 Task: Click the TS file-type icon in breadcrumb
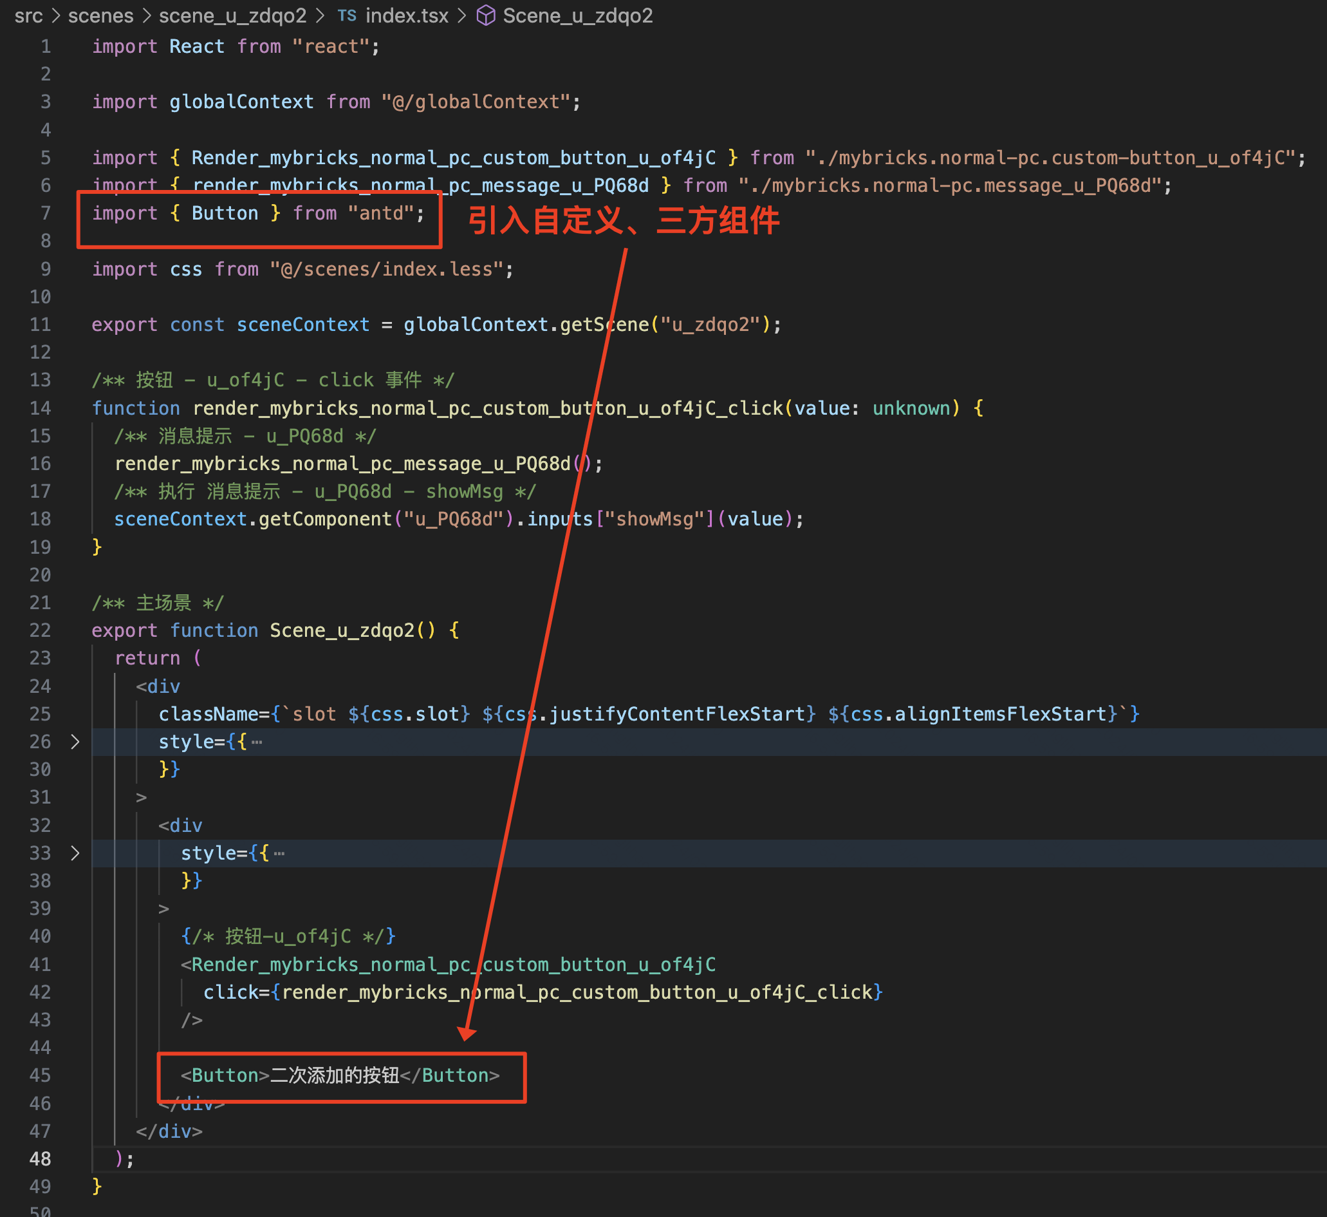[347, 16]
